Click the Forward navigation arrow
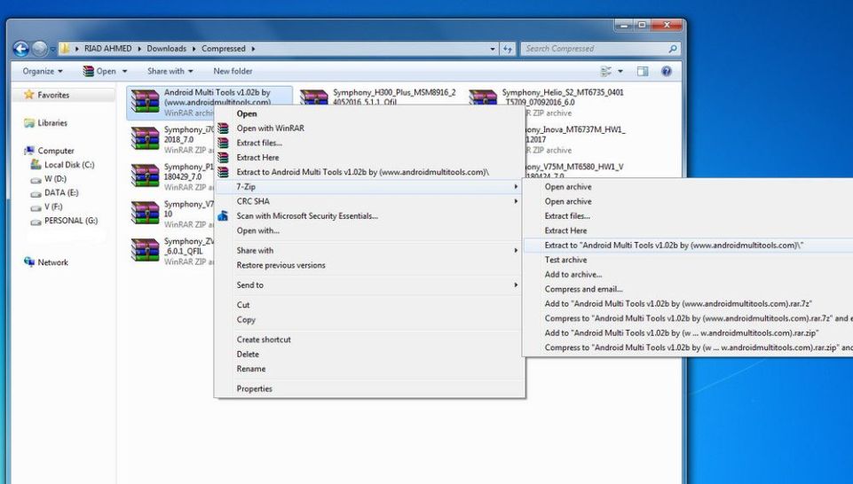This screenshot has height=484, width=853. (x=39, y=49)
